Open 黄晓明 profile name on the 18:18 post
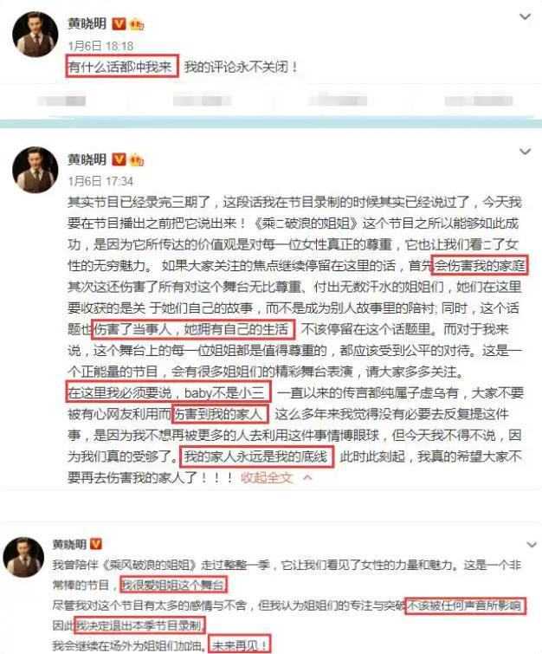Viewport: 542px width, 654px height. pyautogui.click(x=87, y=23)
